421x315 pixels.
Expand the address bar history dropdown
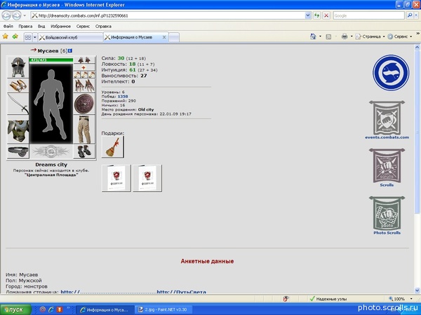pyautogui.click(x=308, y=15)
